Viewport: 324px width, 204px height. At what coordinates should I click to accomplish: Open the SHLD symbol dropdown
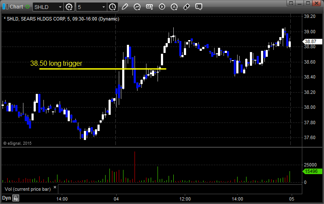click(60, 7)
